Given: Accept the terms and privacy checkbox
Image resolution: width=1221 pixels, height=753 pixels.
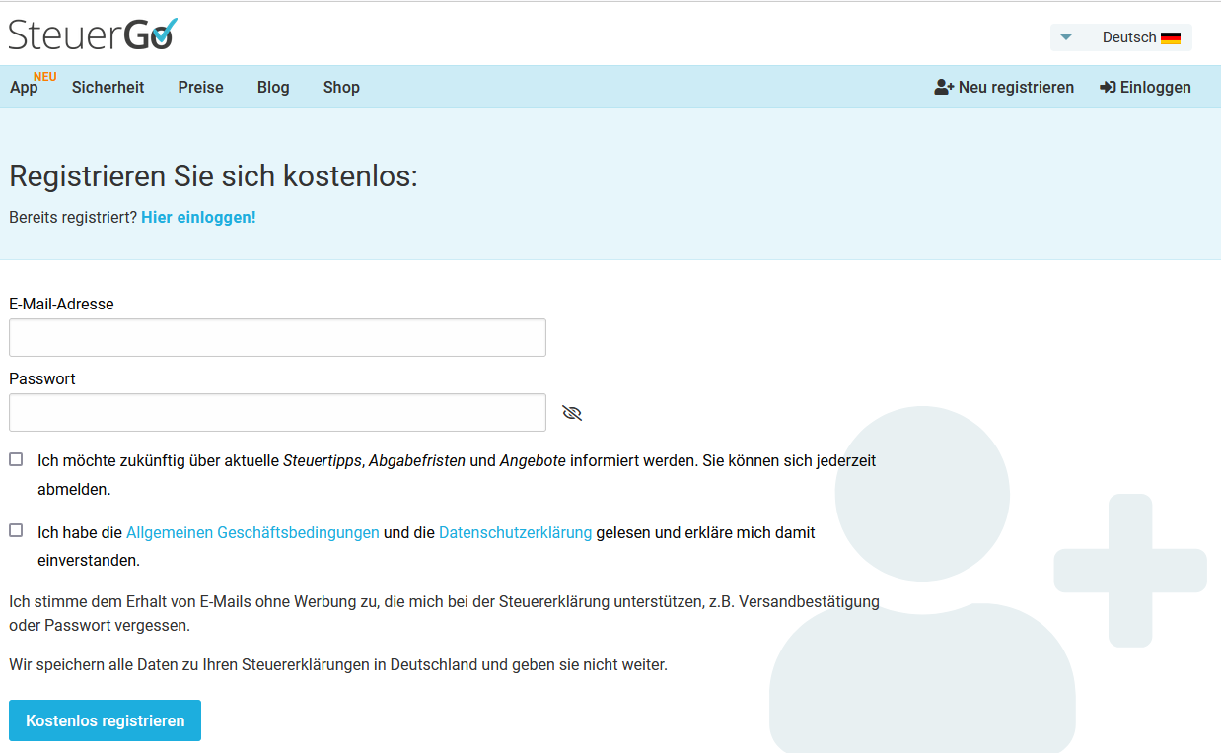Looking at the screenshot, I should [x=16, y=530].
